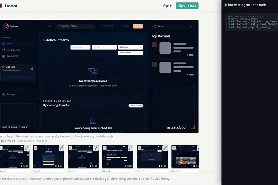278x185 pixels.
Task: Open the Most Recent sort dropdown
Action: (130, 53)
